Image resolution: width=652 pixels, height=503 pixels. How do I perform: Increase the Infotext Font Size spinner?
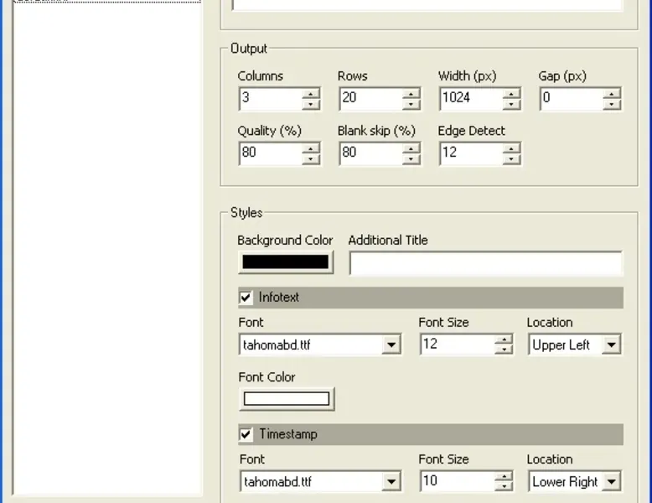(503, 340)
